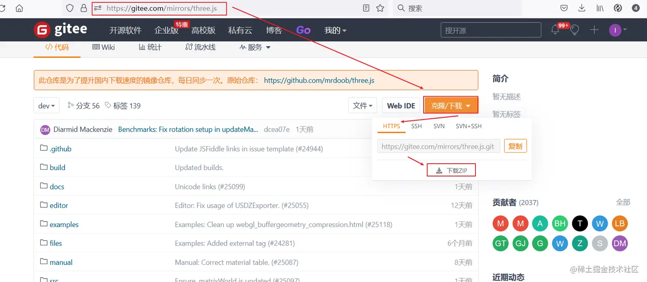Click 高校版 in the top navigation
The image size is (647, 282).
coord(203,30)
